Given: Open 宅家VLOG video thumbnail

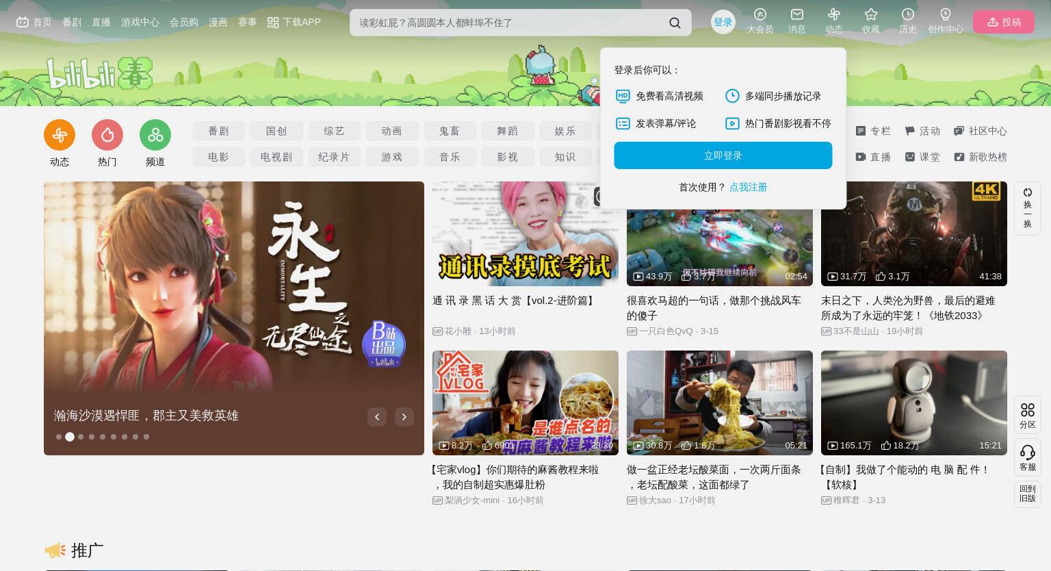Looking at the screenshot, I should [525, 403].
